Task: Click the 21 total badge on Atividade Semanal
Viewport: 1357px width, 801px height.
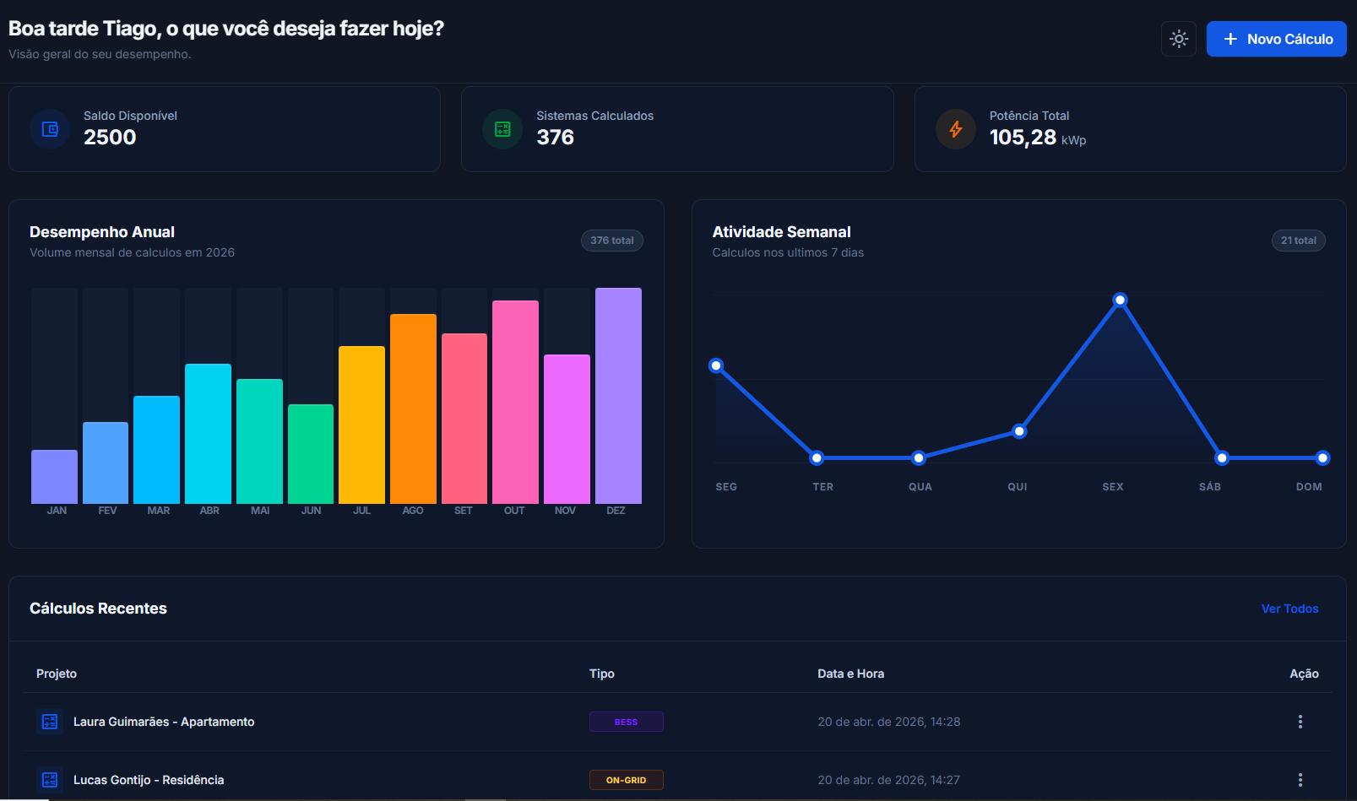Action: 1299,241
